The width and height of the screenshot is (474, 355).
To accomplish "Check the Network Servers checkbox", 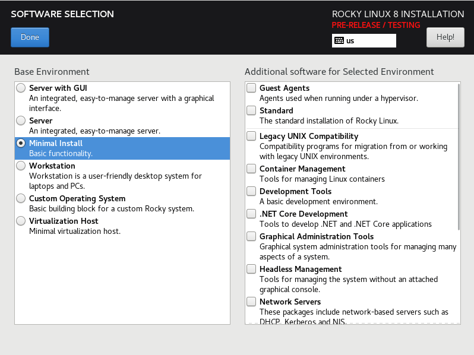I will pos(251,302).
